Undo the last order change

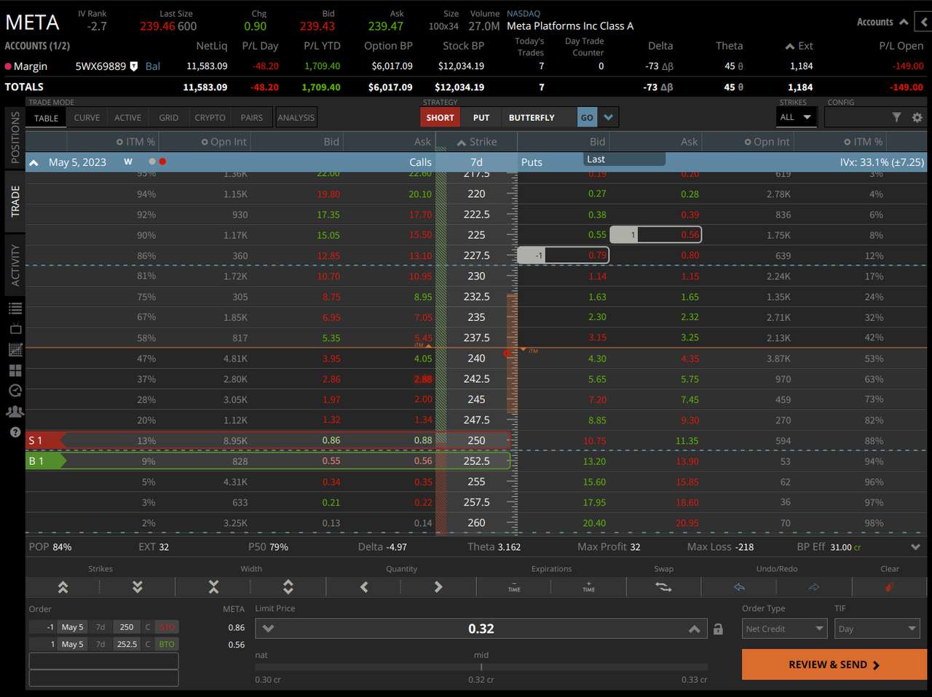(740, 587)
